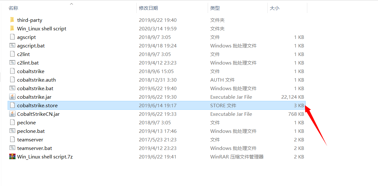Viewport: 378px width, 186px height.
Task: Select the c2lint file name
Action: click(x=23, y=54)
